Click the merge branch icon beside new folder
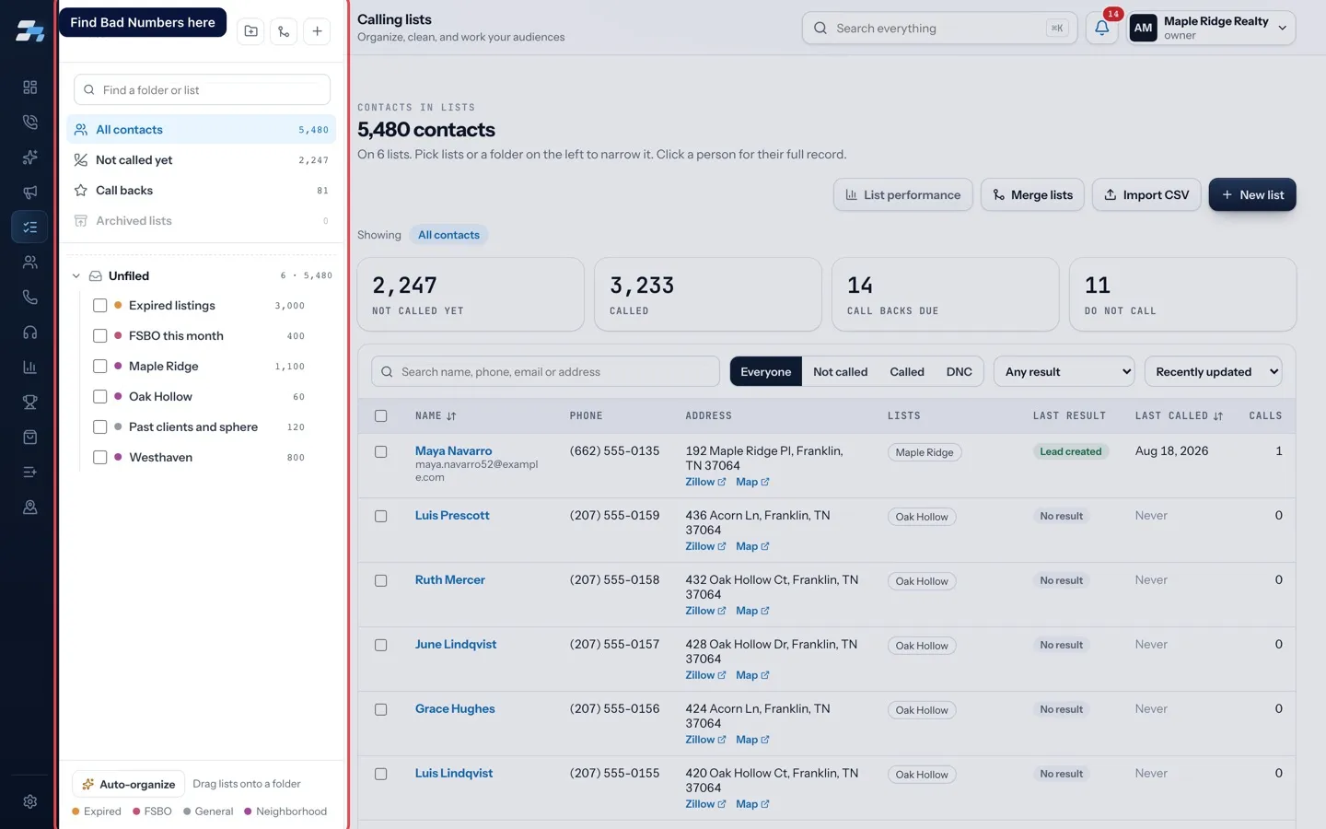 click(284, 31)
